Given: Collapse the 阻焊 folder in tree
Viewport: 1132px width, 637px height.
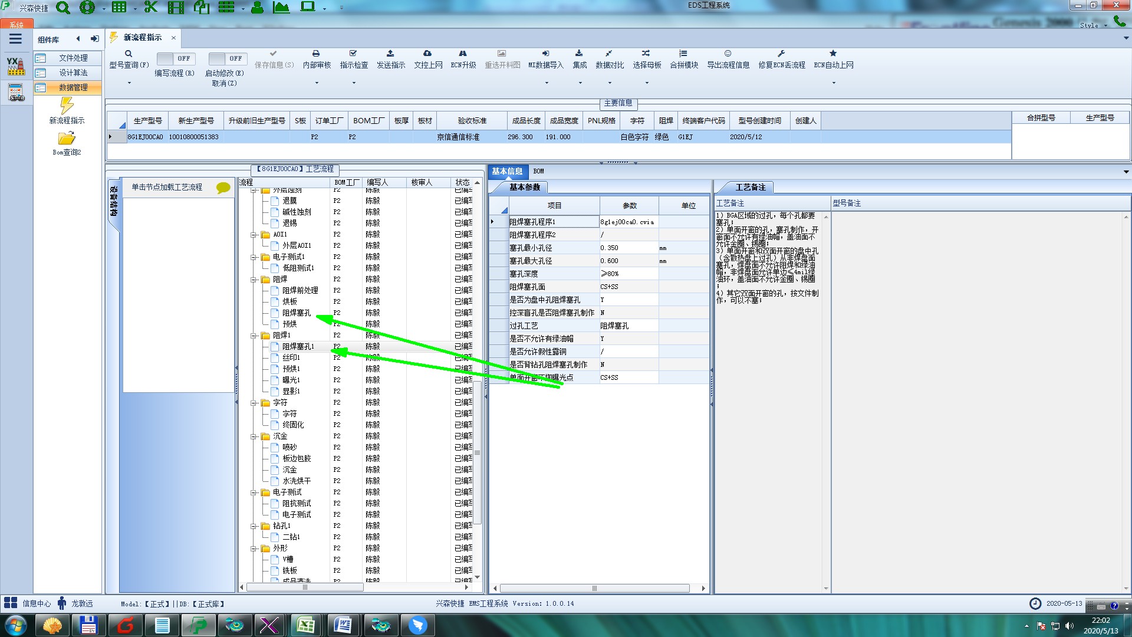Looking at the screenshot, I should pyautogui.click(x=254, y=280).
